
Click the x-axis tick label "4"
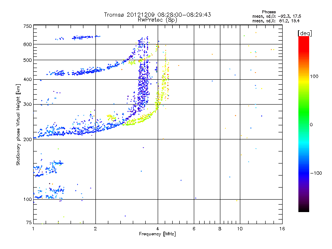158,229
